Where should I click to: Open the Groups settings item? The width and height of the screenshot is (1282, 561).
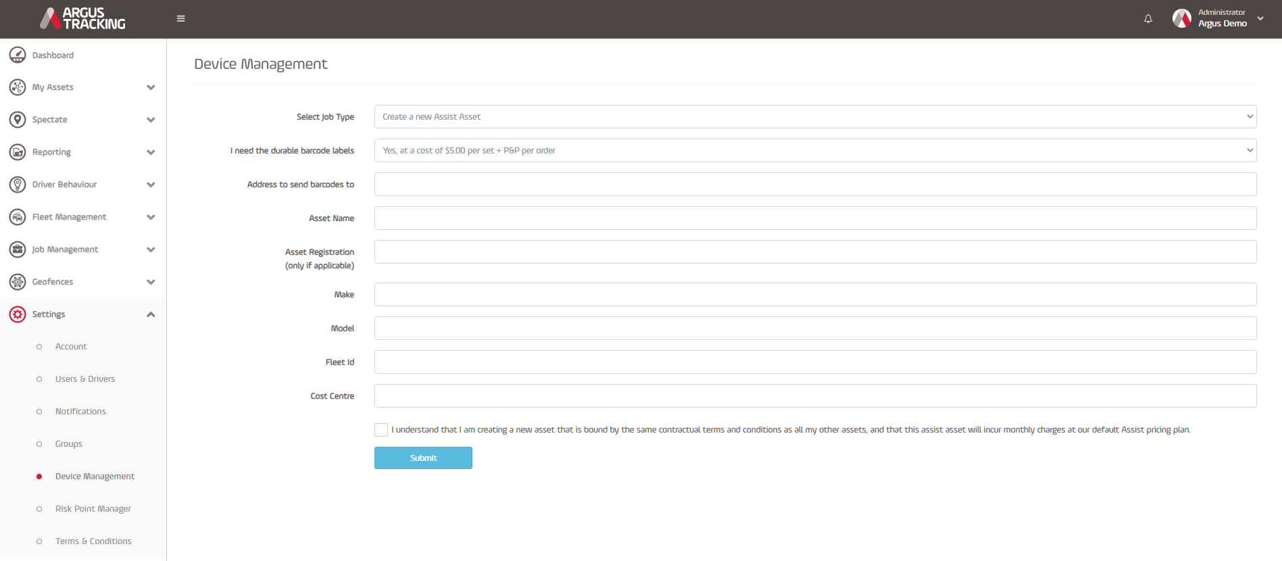tap(69, 444)
